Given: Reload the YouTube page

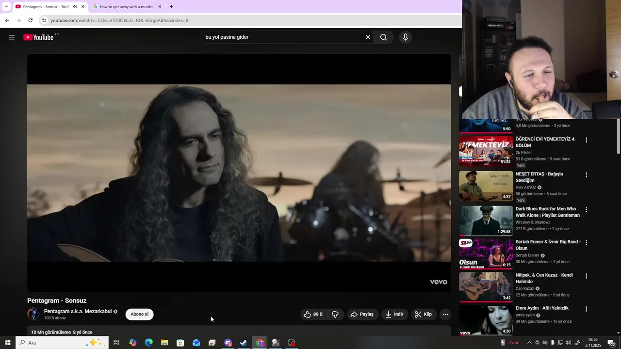Looking at the screenshot, I should (30, 20).
